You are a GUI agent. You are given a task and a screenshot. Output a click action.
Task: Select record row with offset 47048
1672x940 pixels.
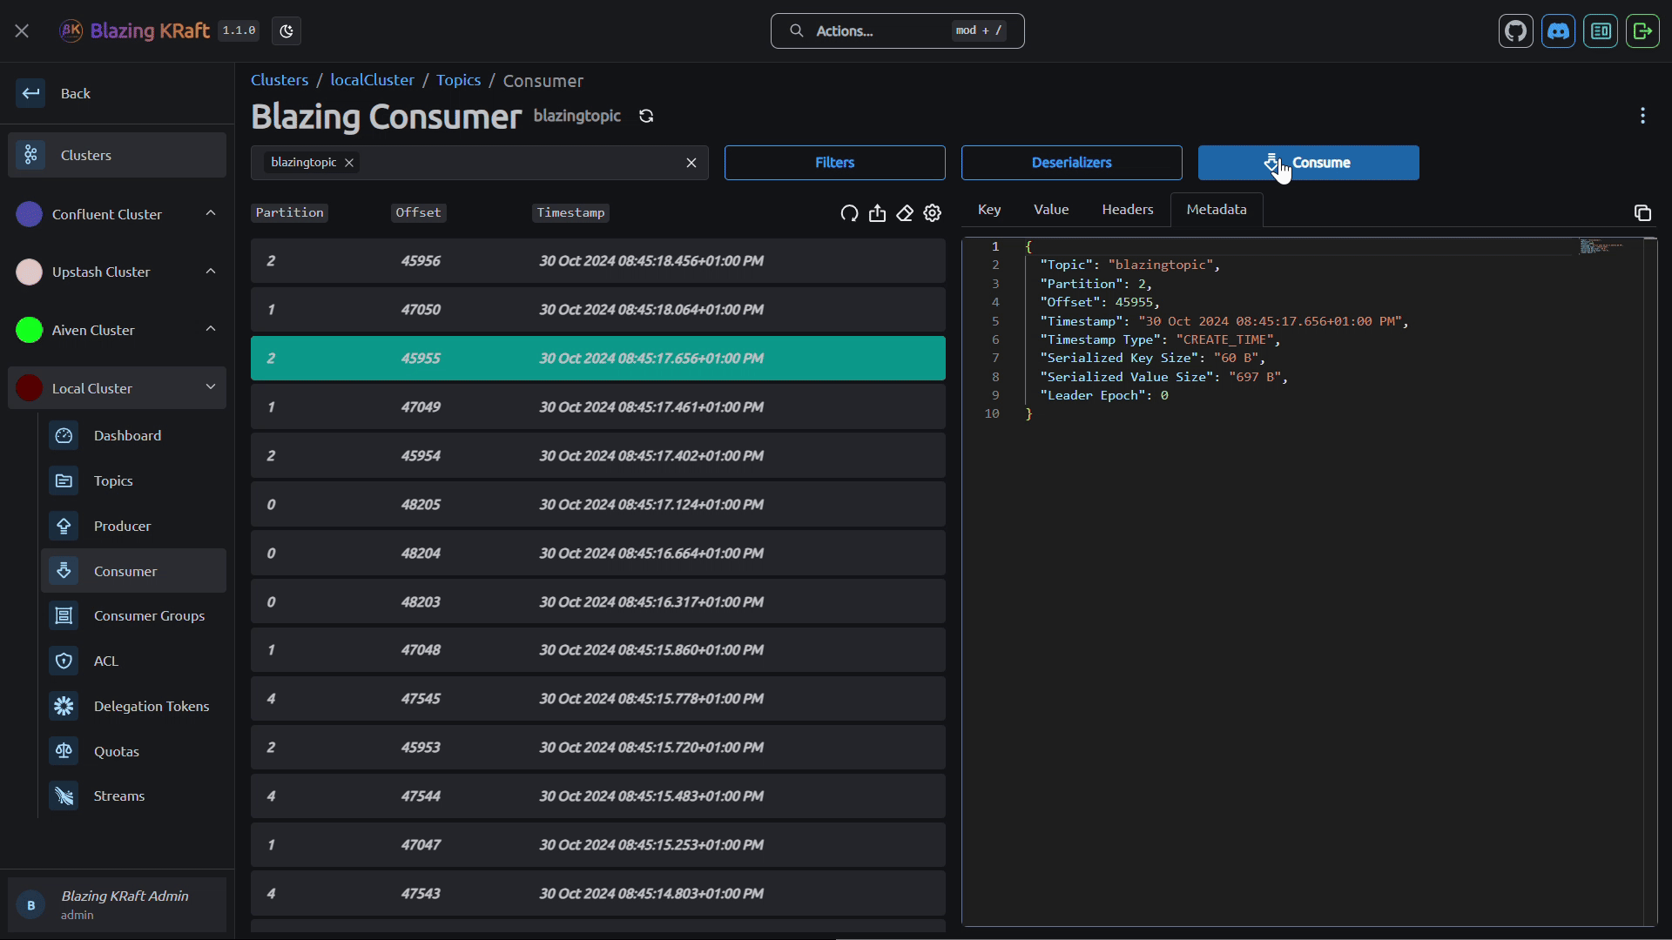[597, 650]
